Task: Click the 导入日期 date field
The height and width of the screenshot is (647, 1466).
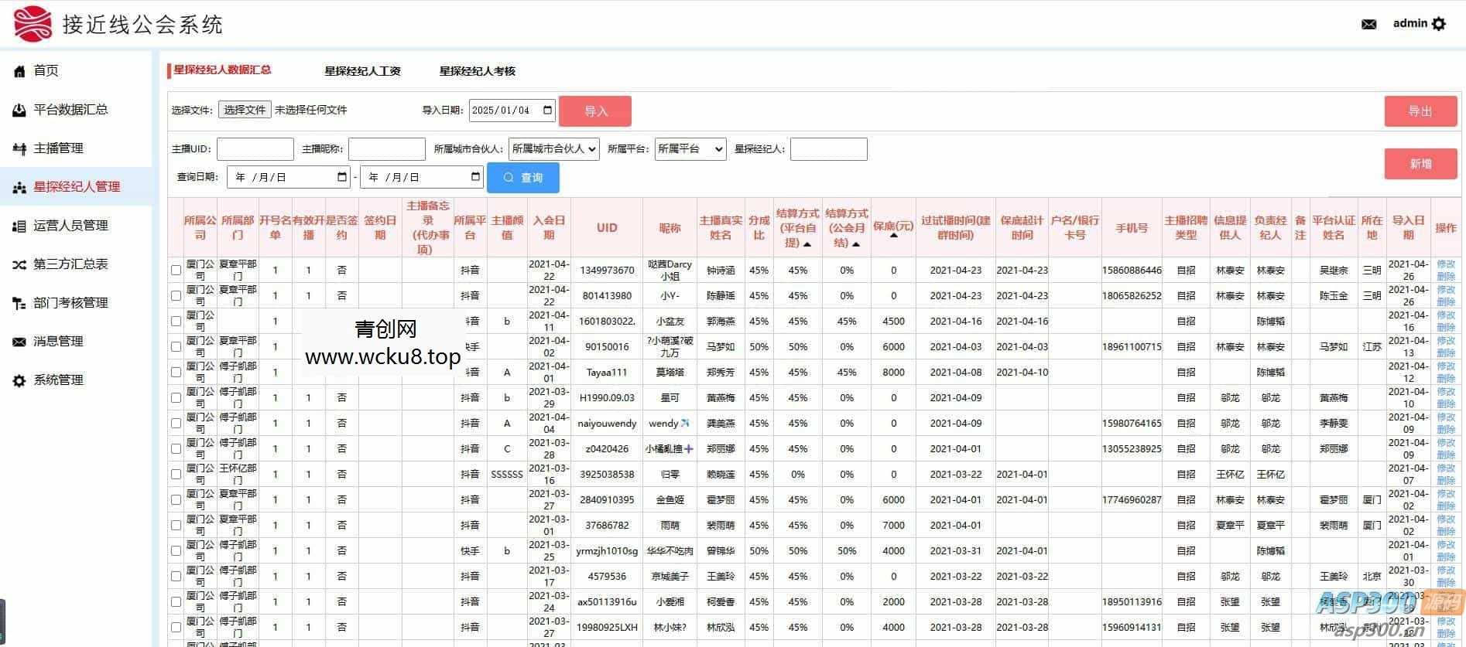Action: tap(512, 110)
